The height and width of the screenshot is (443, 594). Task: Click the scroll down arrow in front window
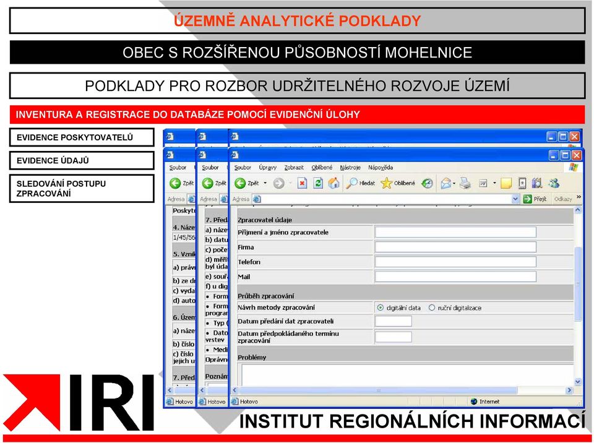[x=578, y=382]
